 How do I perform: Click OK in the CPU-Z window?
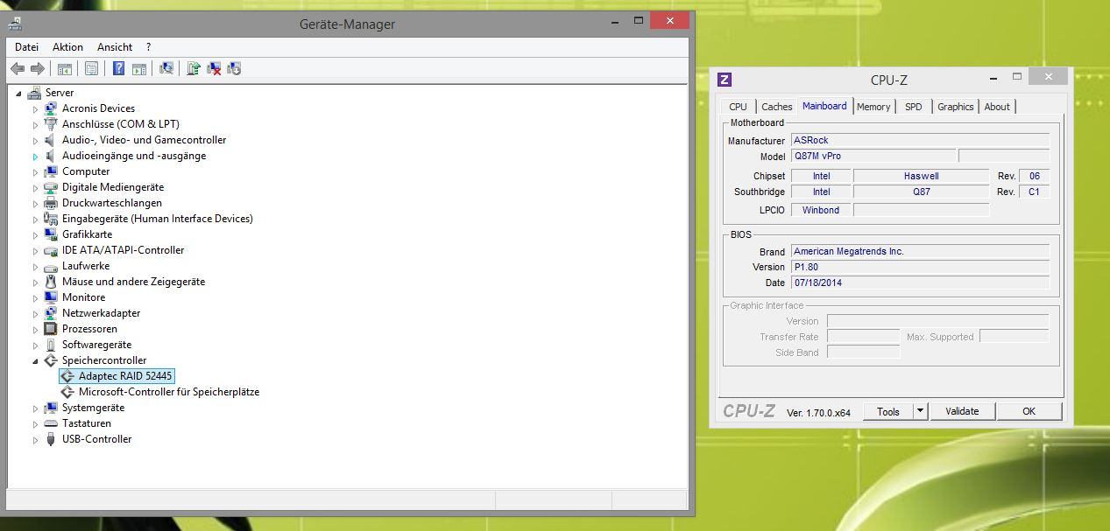pyautogui.click(x=1029, y=411)
